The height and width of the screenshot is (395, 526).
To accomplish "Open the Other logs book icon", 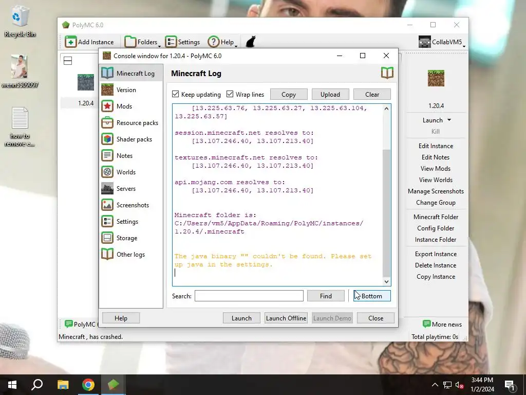I will pos(107,254).
